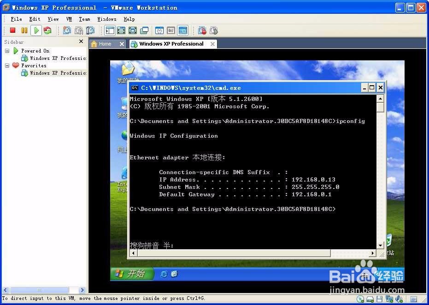Revert to snapshot via toolbar icon
The height and width of the screenshot is (305, 429).
(79, 30)
